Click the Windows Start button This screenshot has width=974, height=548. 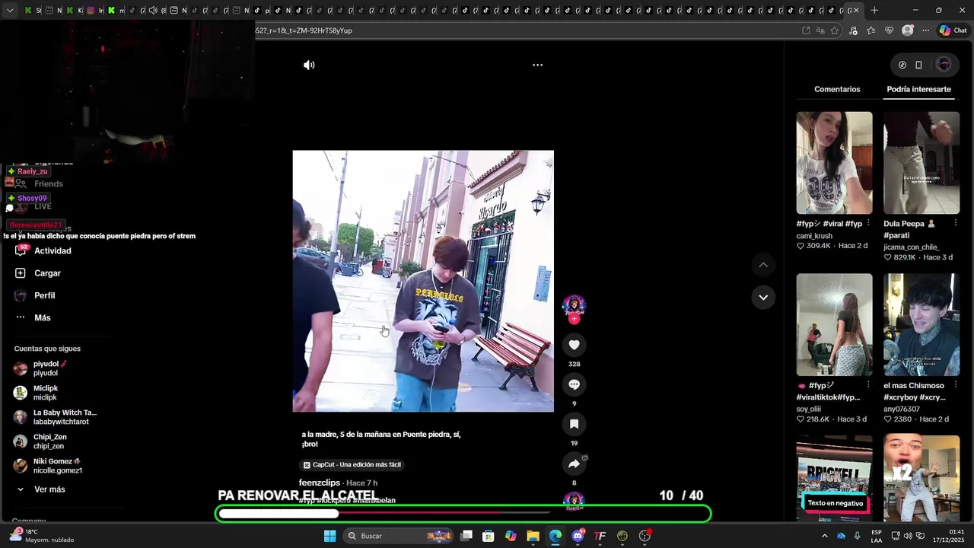click(329, 536)
